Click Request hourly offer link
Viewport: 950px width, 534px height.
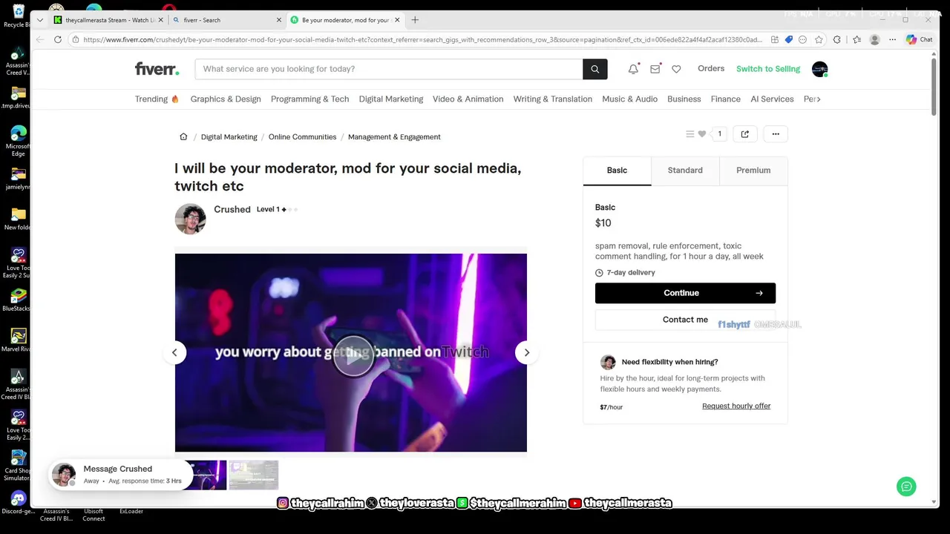pyautogui.click(x=736, y=406)
